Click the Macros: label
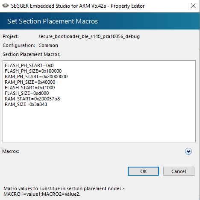200x200 pixels. [x=11, y=151]
